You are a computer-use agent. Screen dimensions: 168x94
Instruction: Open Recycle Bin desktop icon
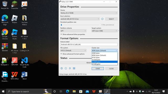pyautogui.click(x=5, y=5)
